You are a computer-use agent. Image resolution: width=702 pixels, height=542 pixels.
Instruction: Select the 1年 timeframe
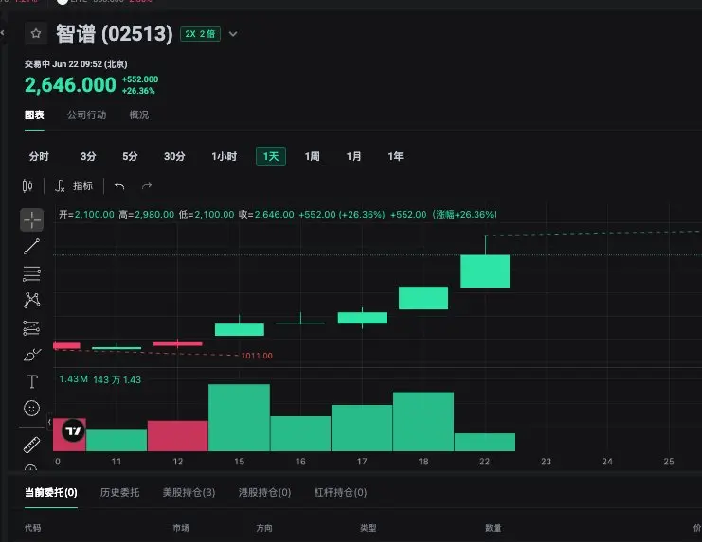tap(395, 156)
